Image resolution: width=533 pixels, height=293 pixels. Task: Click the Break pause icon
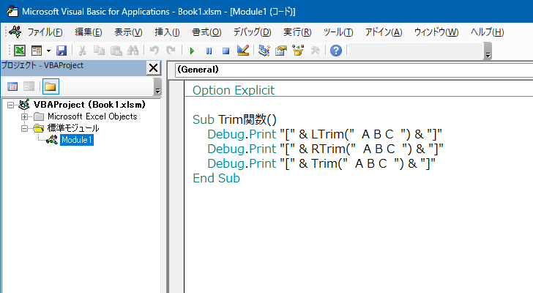pyautogui.click(x=209, y=51)
